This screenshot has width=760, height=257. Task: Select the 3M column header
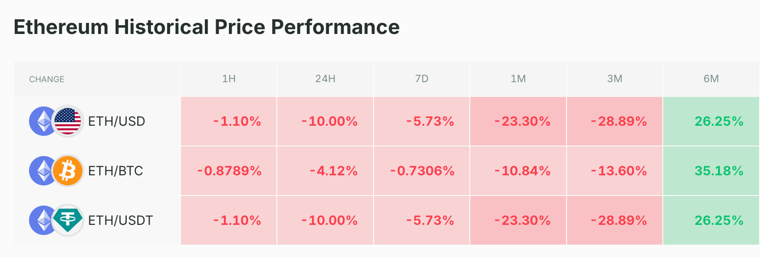coord(614,79)
